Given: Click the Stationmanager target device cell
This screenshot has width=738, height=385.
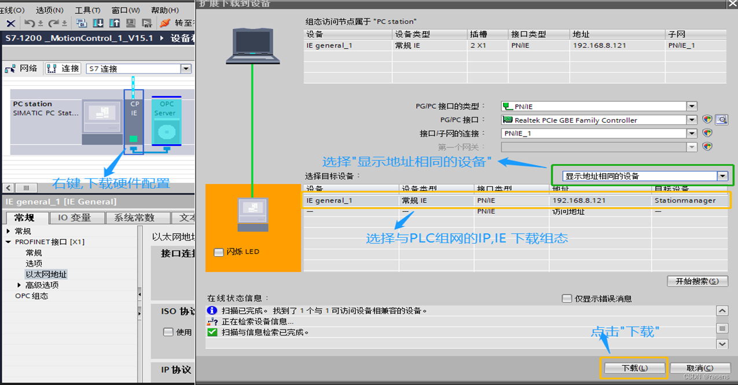Looking at the screenshot, I should 685,200.
